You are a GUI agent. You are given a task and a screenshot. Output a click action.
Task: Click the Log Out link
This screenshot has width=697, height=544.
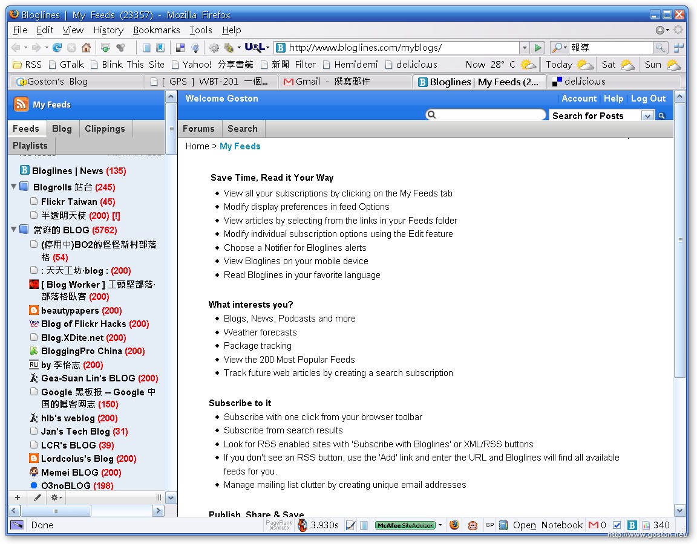(x=648, y=99)
